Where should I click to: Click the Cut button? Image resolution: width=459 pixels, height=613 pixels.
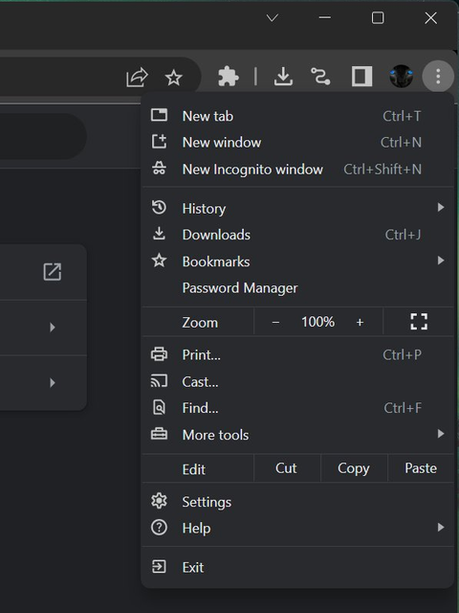(287, 468)
